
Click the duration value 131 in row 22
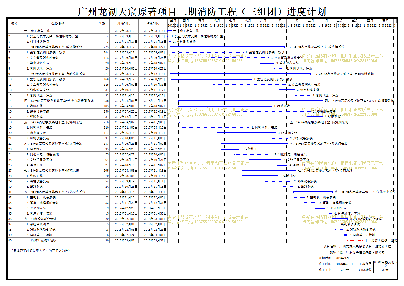106,144
